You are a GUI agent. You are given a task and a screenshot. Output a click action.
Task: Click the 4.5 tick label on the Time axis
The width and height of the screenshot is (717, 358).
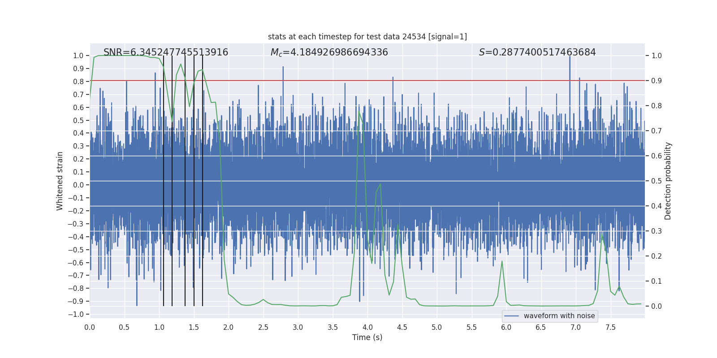click(402, 327)
